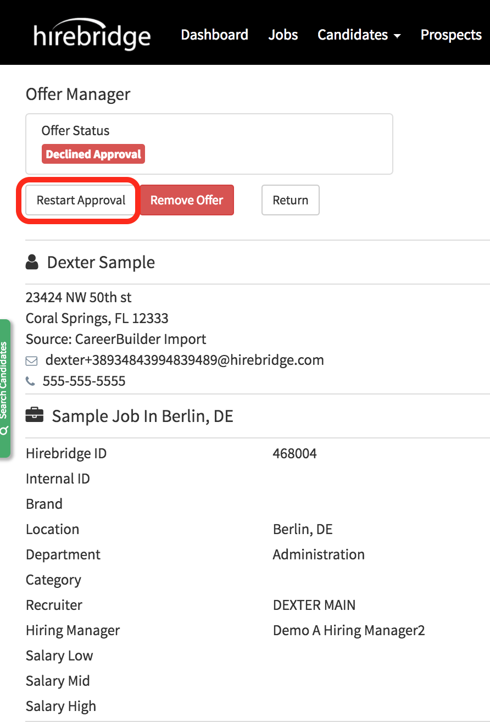The height and width of the screenshot is (722, 490).
Task: Open the Dashboard menu item
Action: coord(214,35)
